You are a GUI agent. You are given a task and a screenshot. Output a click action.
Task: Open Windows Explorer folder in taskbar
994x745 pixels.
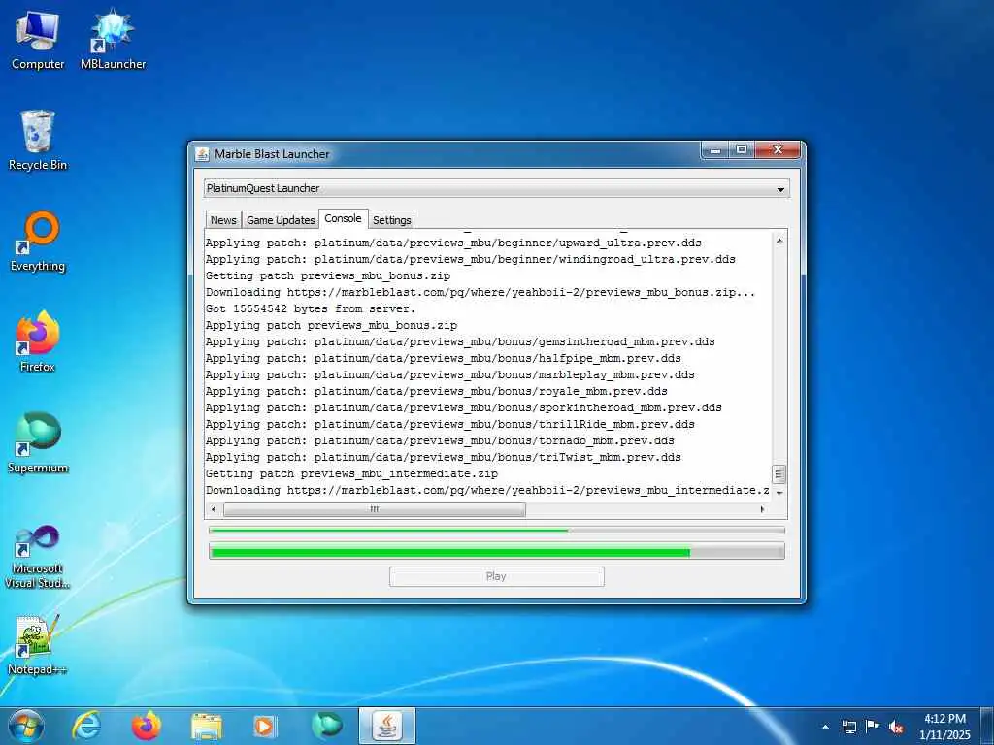(x=207, y=727)
